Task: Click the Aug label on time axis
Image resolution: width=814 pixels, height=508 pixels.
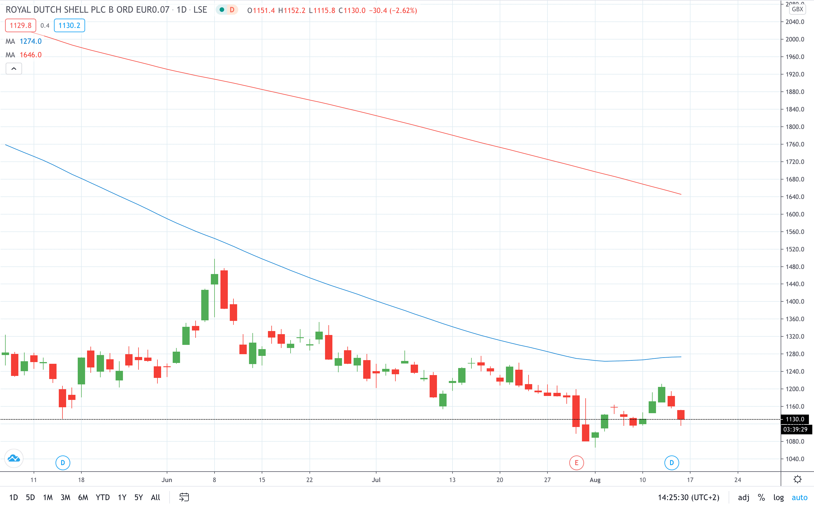Action: coord(595,480)
